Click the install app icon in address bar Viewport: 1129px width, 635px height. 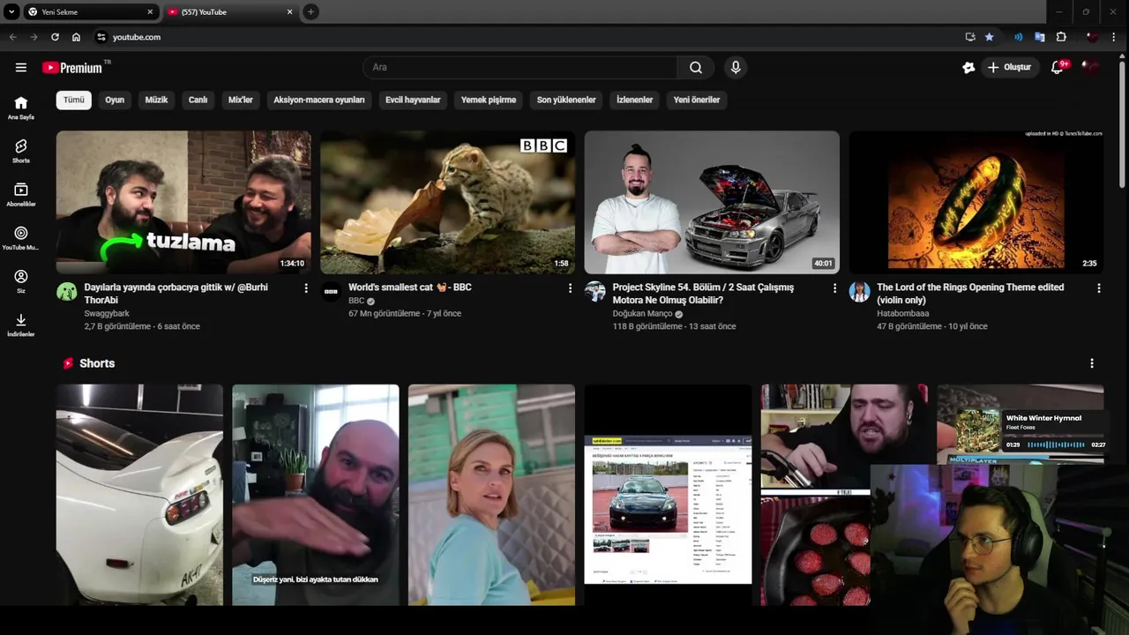pos(970,37)
